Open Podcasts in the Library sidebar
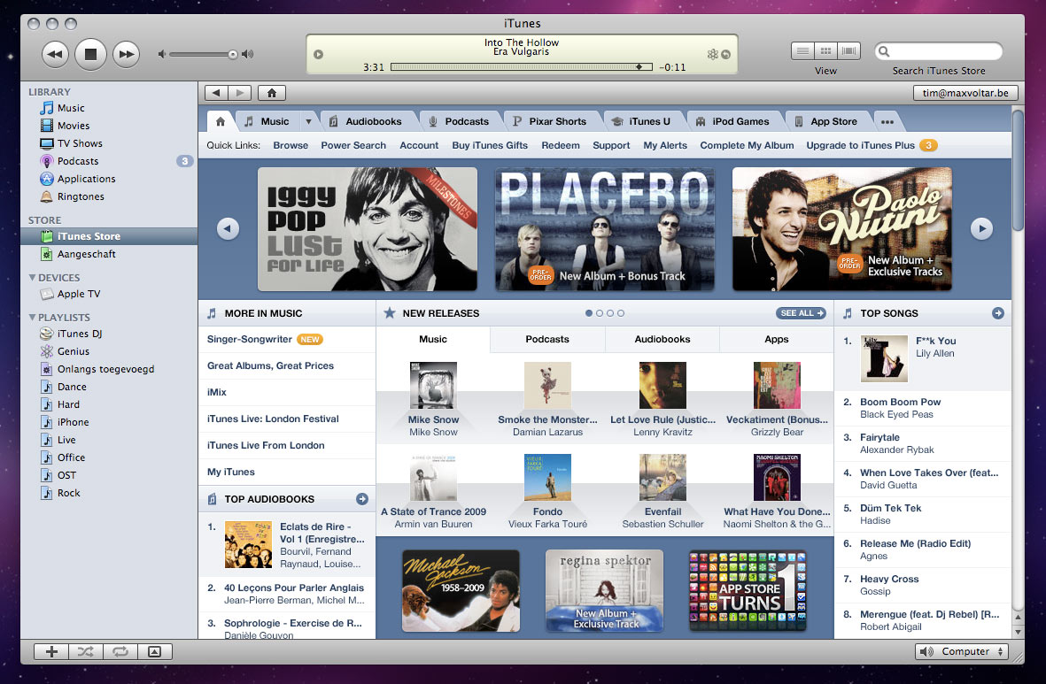 click(x=78, y=161)
